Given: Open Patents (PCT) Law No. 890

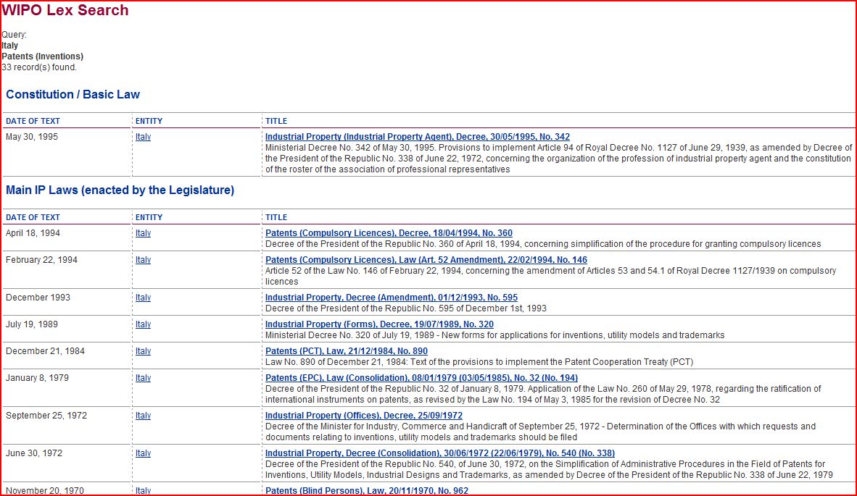Looking at the screenshot, I should [x=347, y=351].
